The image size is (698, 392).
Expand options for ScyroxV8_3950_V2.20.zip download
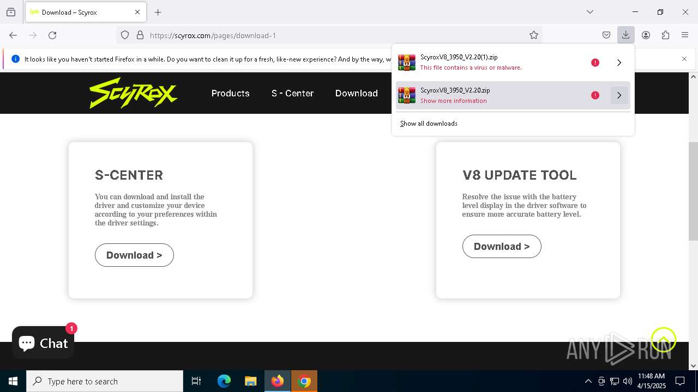[619, 95]
